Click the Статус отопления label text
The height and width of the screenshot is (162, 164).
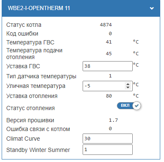pos(30,108)
